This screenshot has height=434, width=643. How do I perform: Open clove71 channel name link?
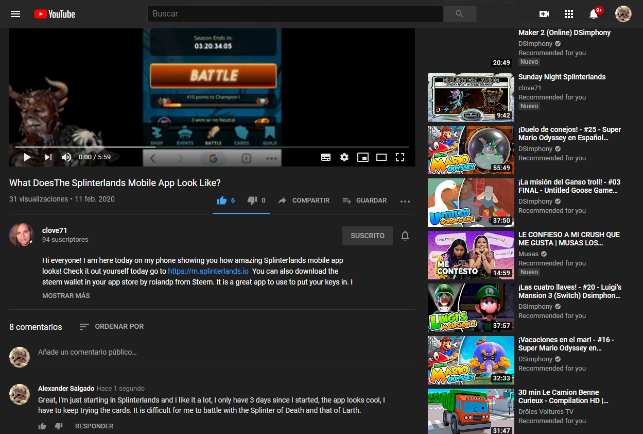tap(55, 230)
